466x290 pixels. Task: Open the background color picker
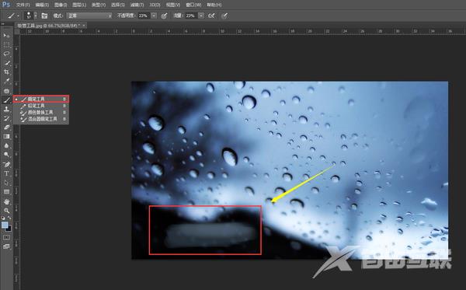[9, 229]
